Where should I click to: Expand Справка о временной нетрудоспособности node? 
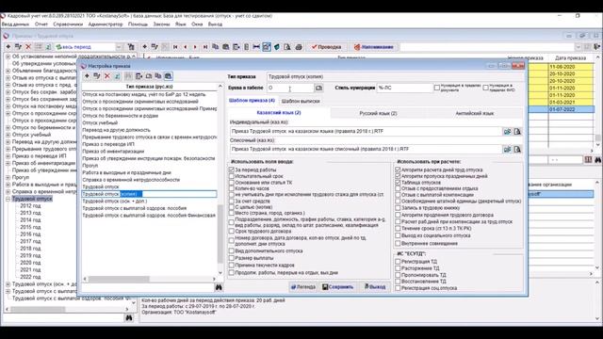(8, 191)
